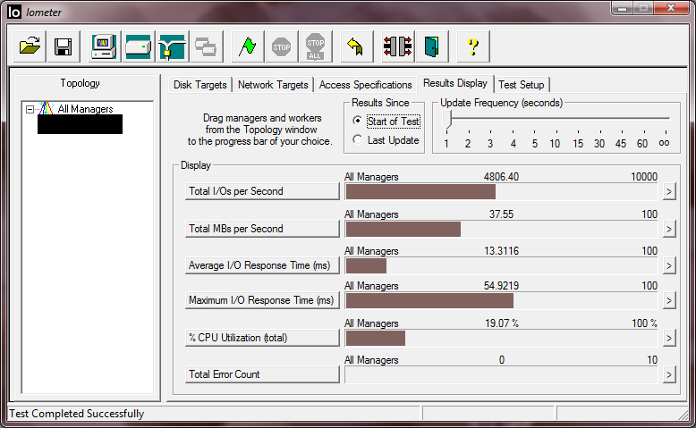Open About Iometer with question mark icon
This screenshot has width=696, height=428.
[472, 46]
